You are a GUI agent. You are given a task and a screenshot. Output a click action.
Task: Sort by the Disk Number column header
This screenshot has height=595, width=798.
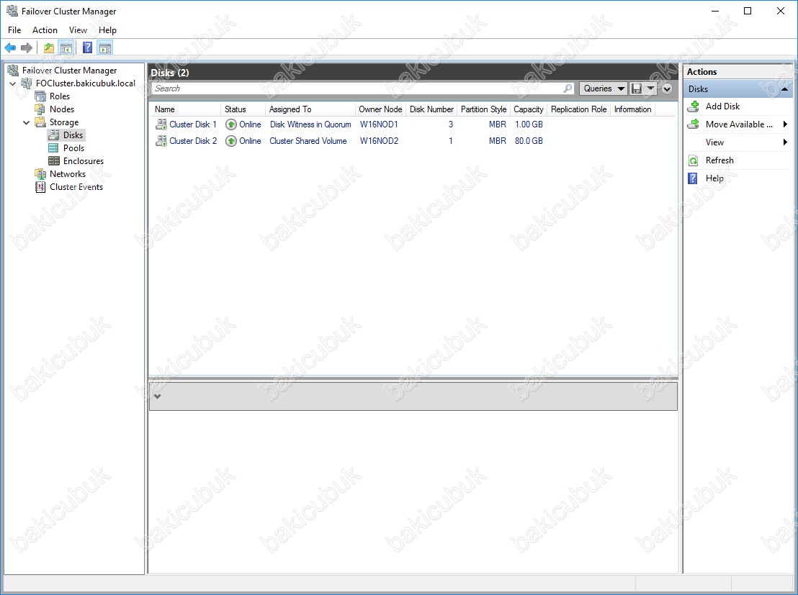click(431, 109)
